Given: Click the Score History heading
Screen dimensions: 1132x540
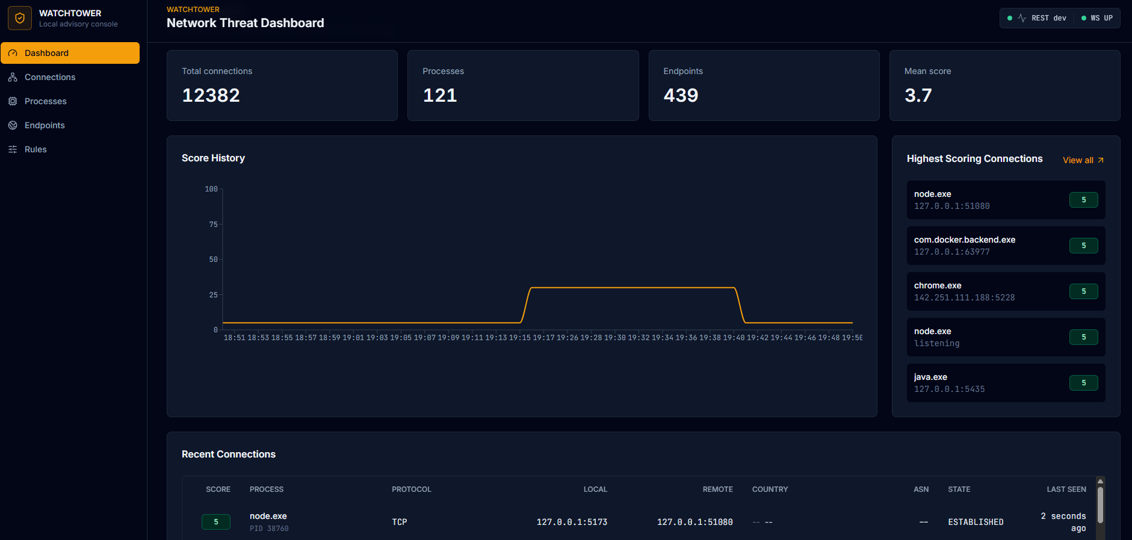Looking at the screenshot, I should pyautogui.click(x=213, y=158).
